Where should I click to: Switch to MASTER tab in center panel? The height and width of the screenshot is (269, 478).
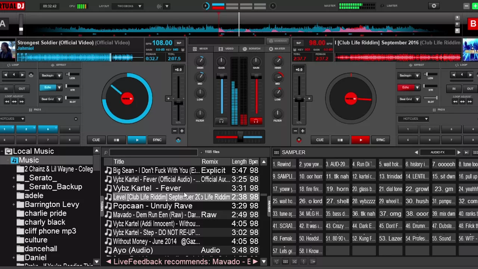point(277,49)
